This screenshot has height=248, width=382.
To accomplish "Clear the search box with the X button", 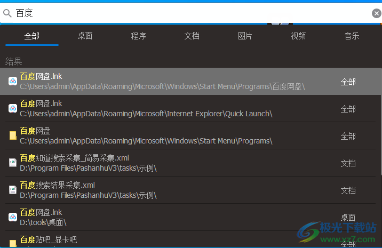I will (x=376, y=13).
